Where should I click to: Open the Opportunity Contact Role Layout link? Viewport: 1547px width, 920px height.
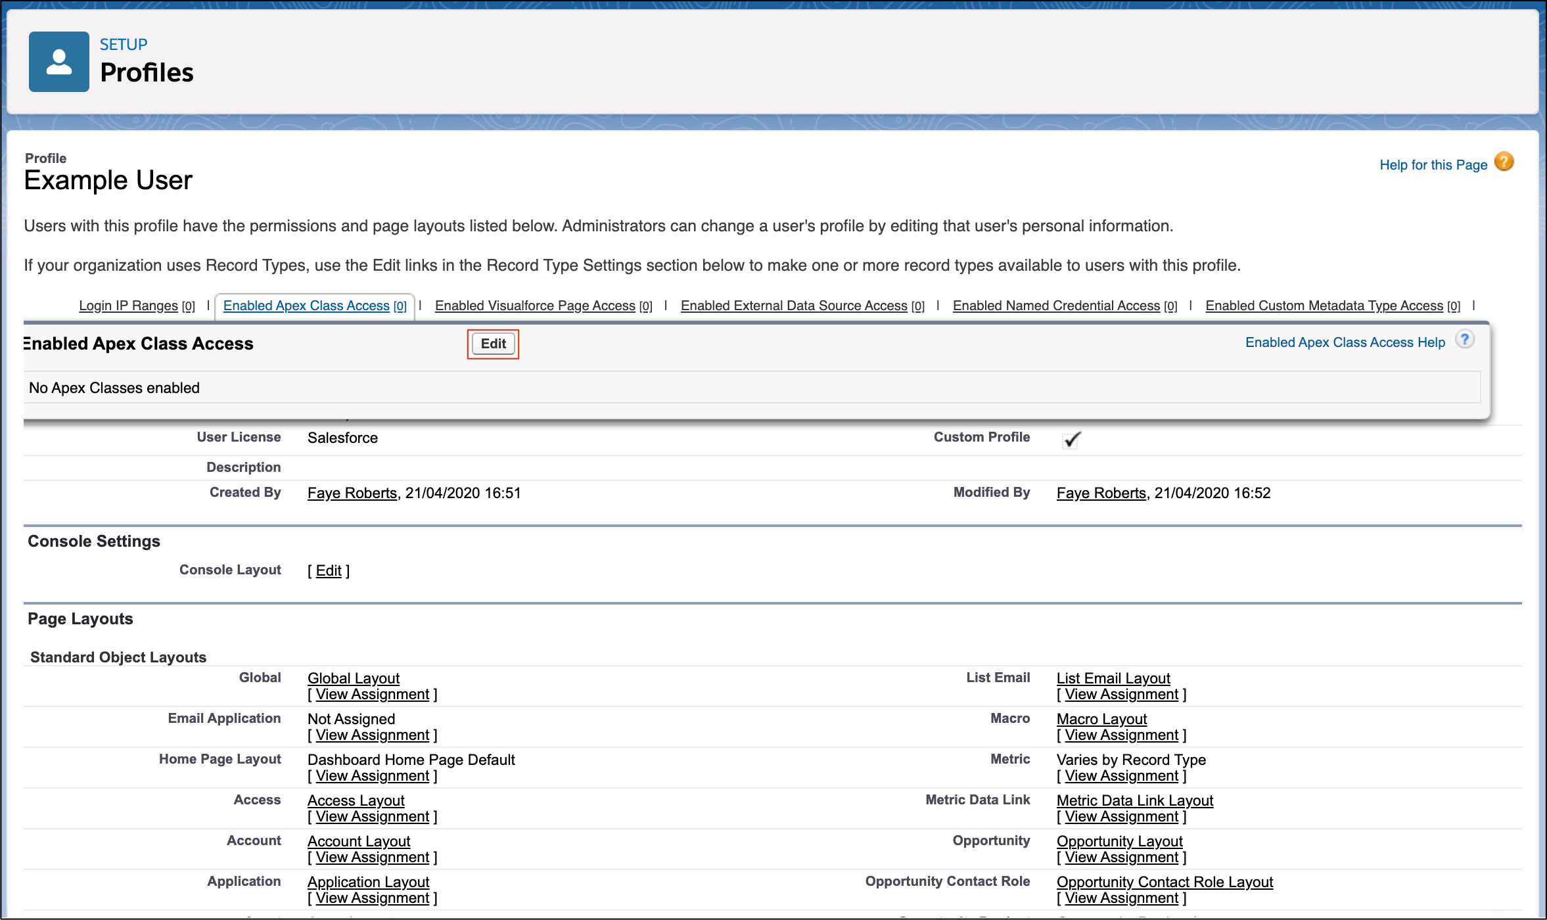point(1165,882)
